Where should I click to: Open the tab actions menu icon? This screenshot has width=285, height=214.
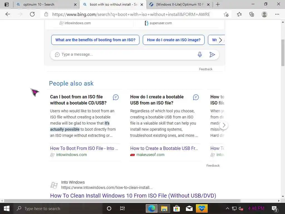tap(7, 4)
